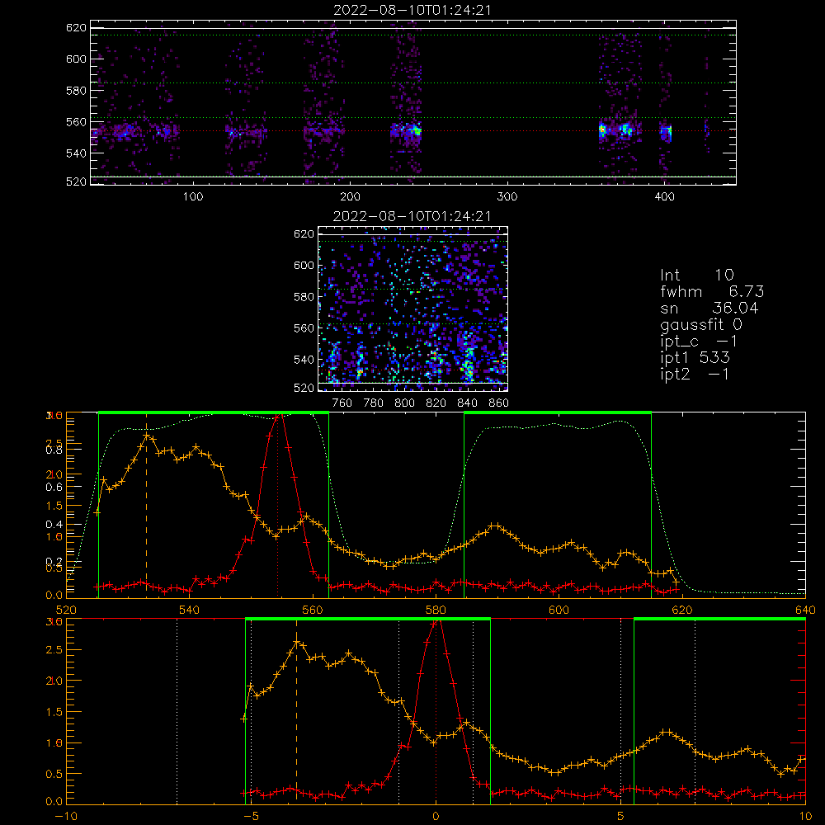
Task: Click right thick green bar atop upper profile plot
Action: click(x=558, y=412)
